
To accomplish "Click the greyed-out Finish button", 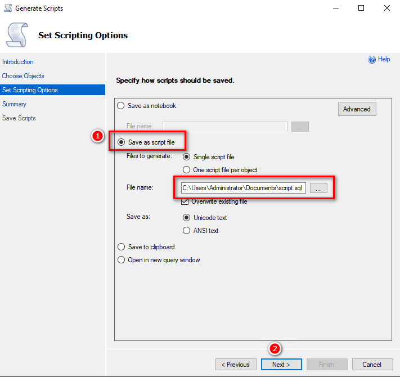I will [x=327, y=365].
